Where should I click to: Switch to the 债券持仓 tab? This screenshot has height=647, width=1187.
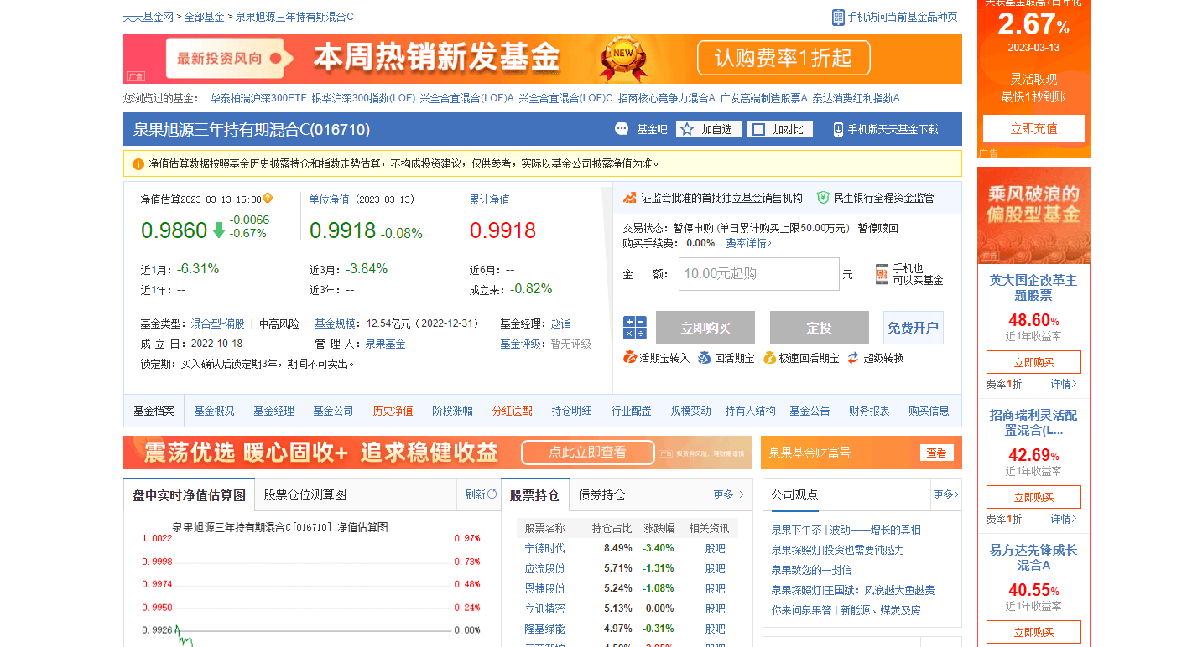601,494
